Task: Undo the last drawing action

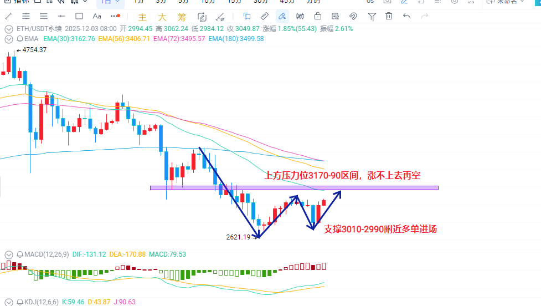Action: [x=407, y=16]
